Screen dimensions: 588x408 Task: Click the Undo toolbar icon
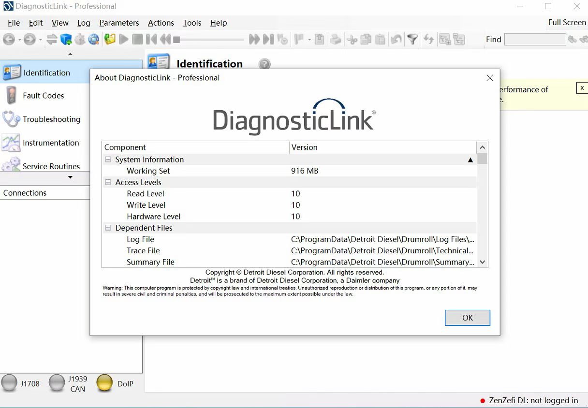click(x=396, y=40)
